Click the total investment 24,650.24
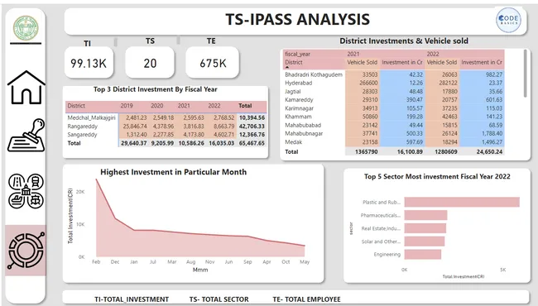538x306 pixels. pyautogui.click(x=489, y=152)
